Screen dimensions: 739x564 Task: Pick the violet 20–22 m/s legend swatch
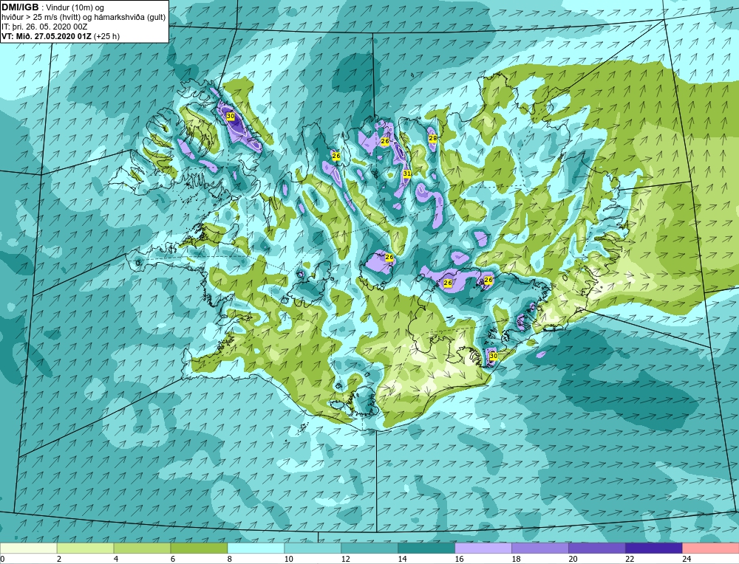click(x=596, y=548)
